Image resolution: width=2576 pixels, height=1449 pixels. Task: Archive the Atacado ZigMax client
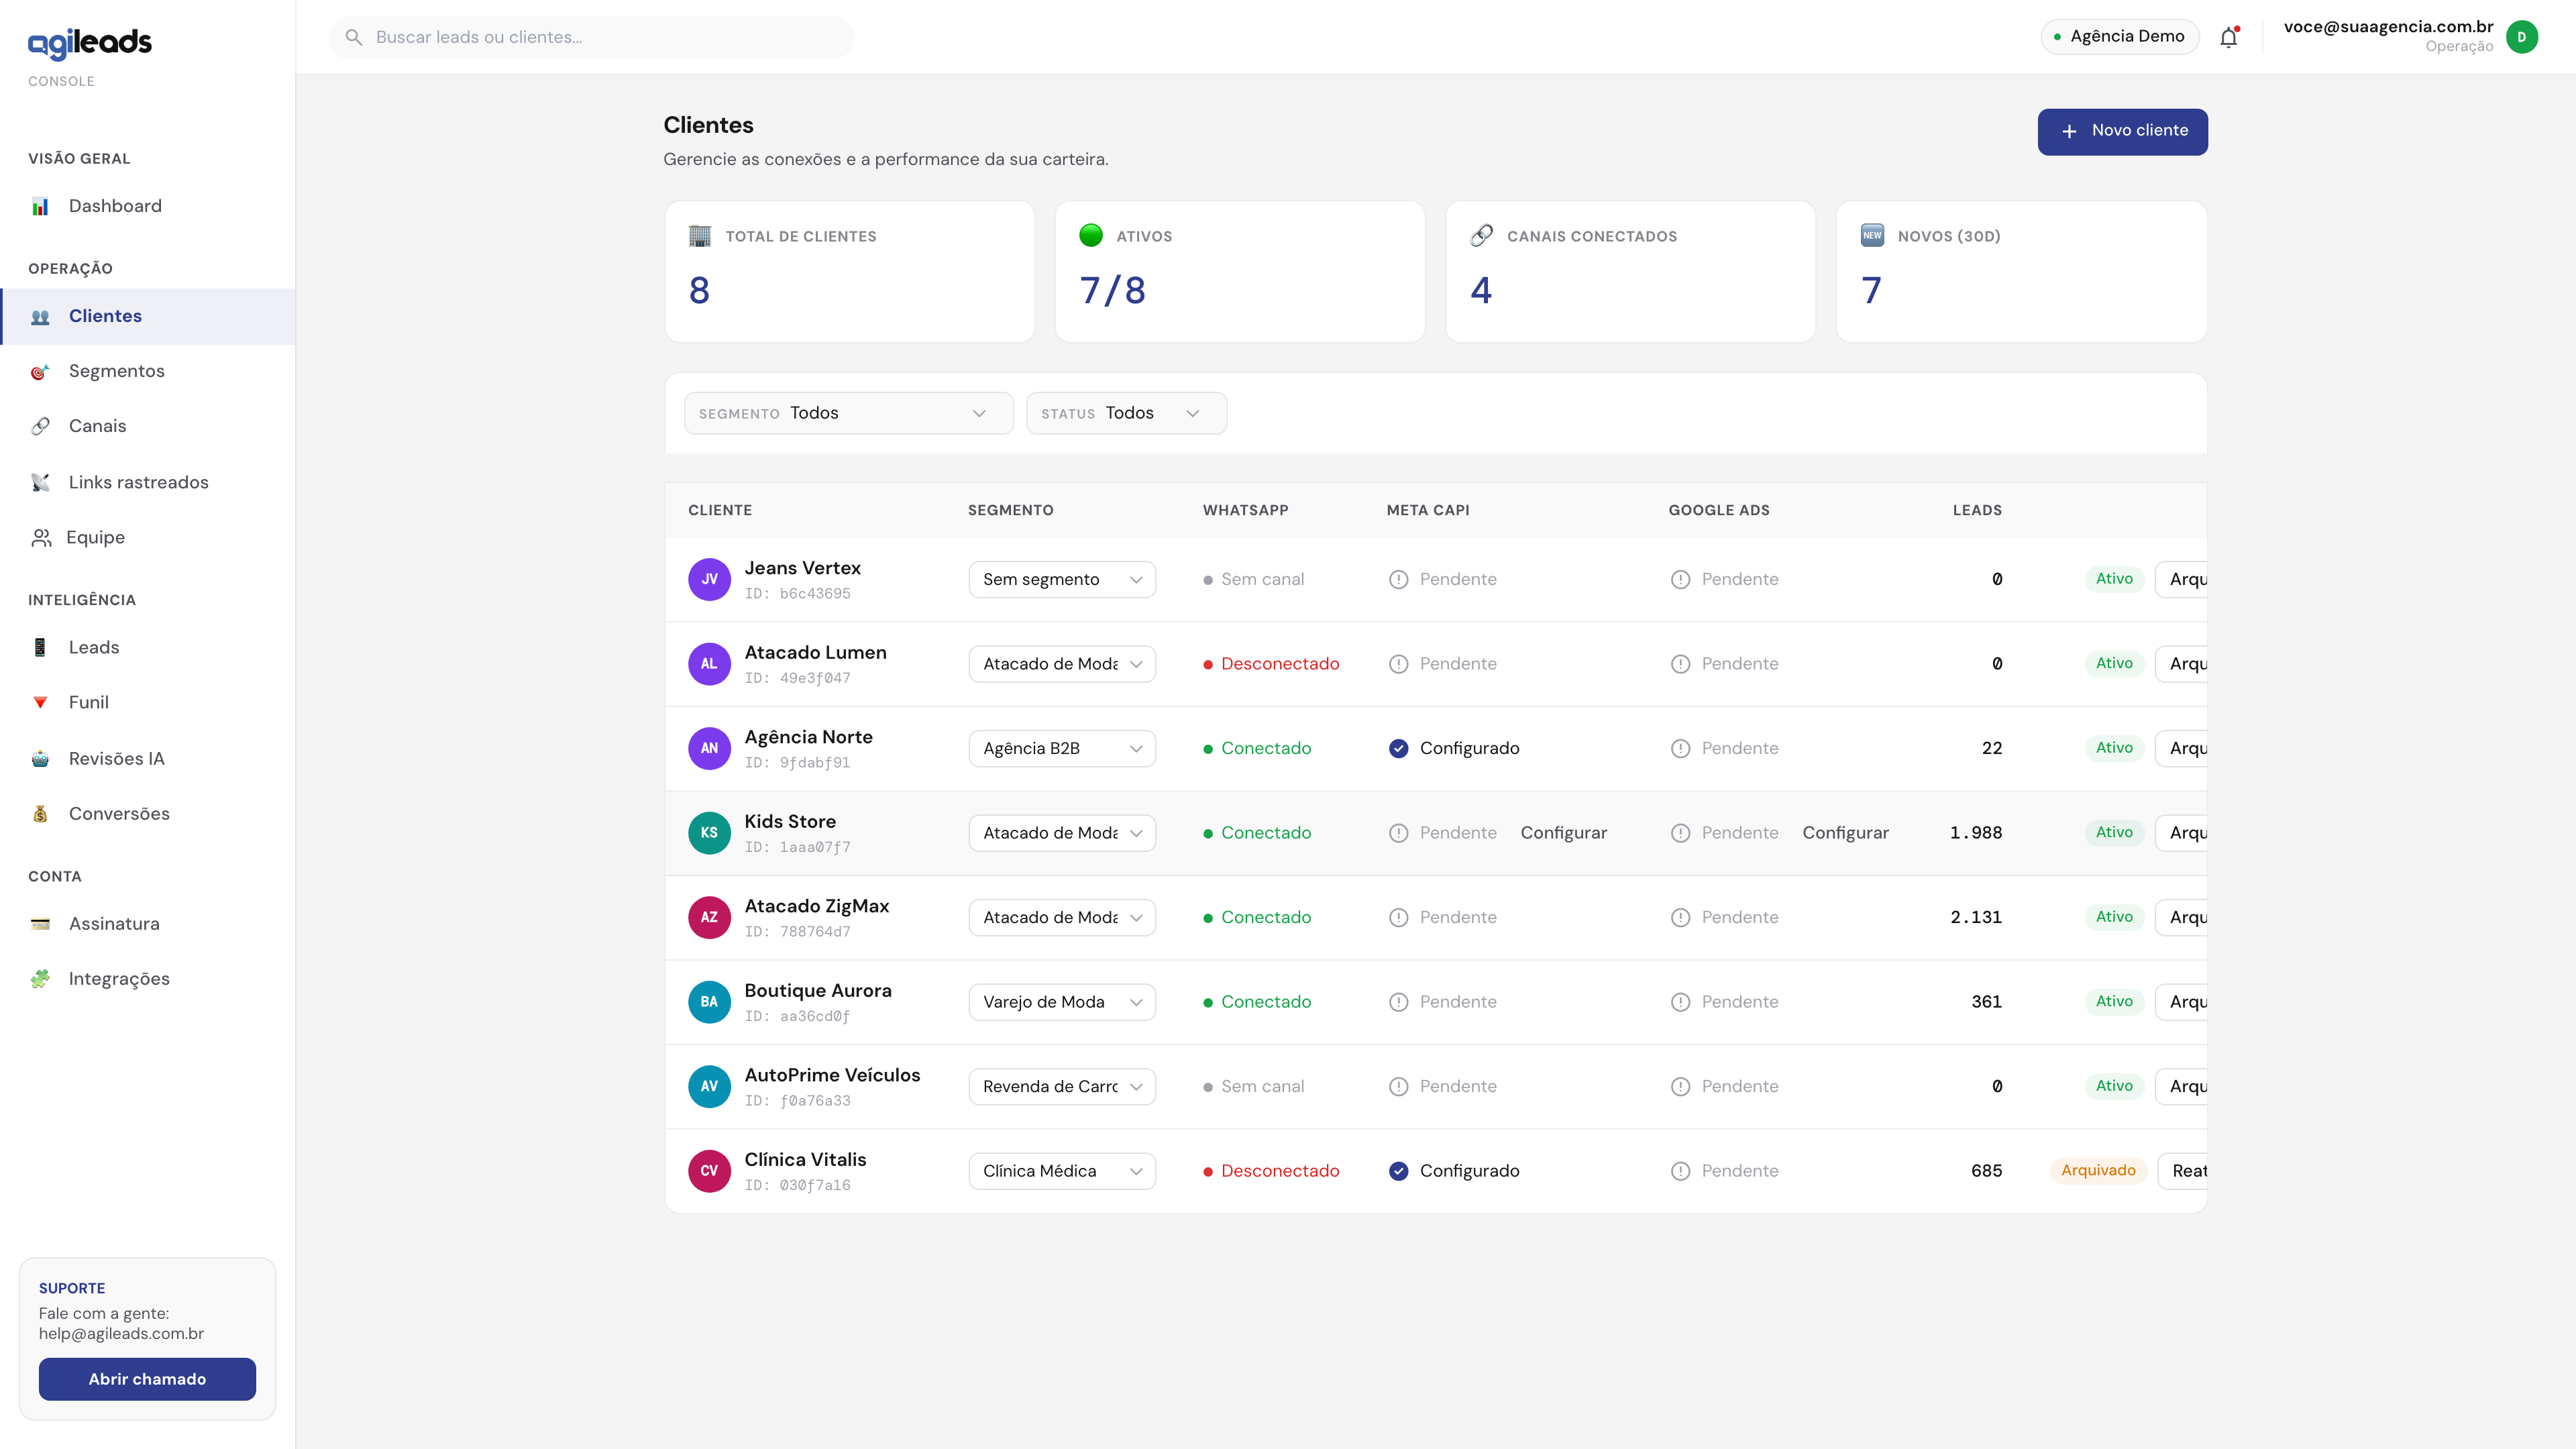coord(2182,917)
